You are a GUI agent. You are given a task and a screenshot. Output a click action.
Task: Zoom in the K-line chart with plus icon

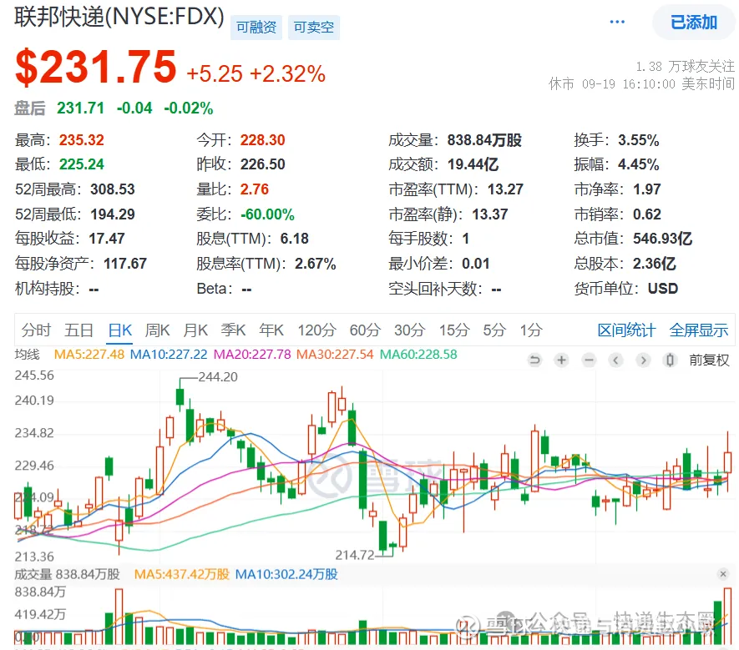pyautogui.click(x=561, y=360)
